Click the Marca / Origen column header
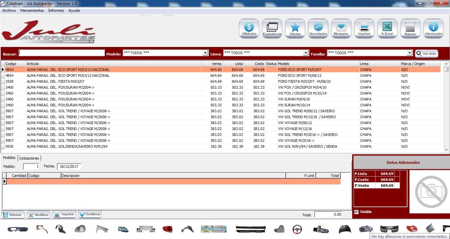The width and height of the screenshot is (450, 239). [x=420, y=64]
